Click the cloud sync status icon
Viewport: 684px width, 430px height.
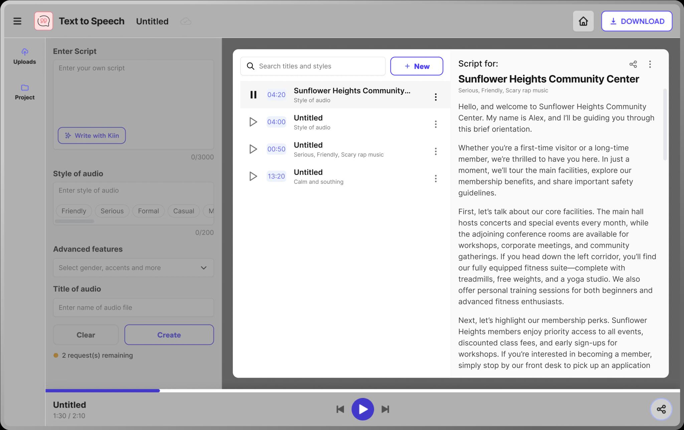[x=186, y=21]
